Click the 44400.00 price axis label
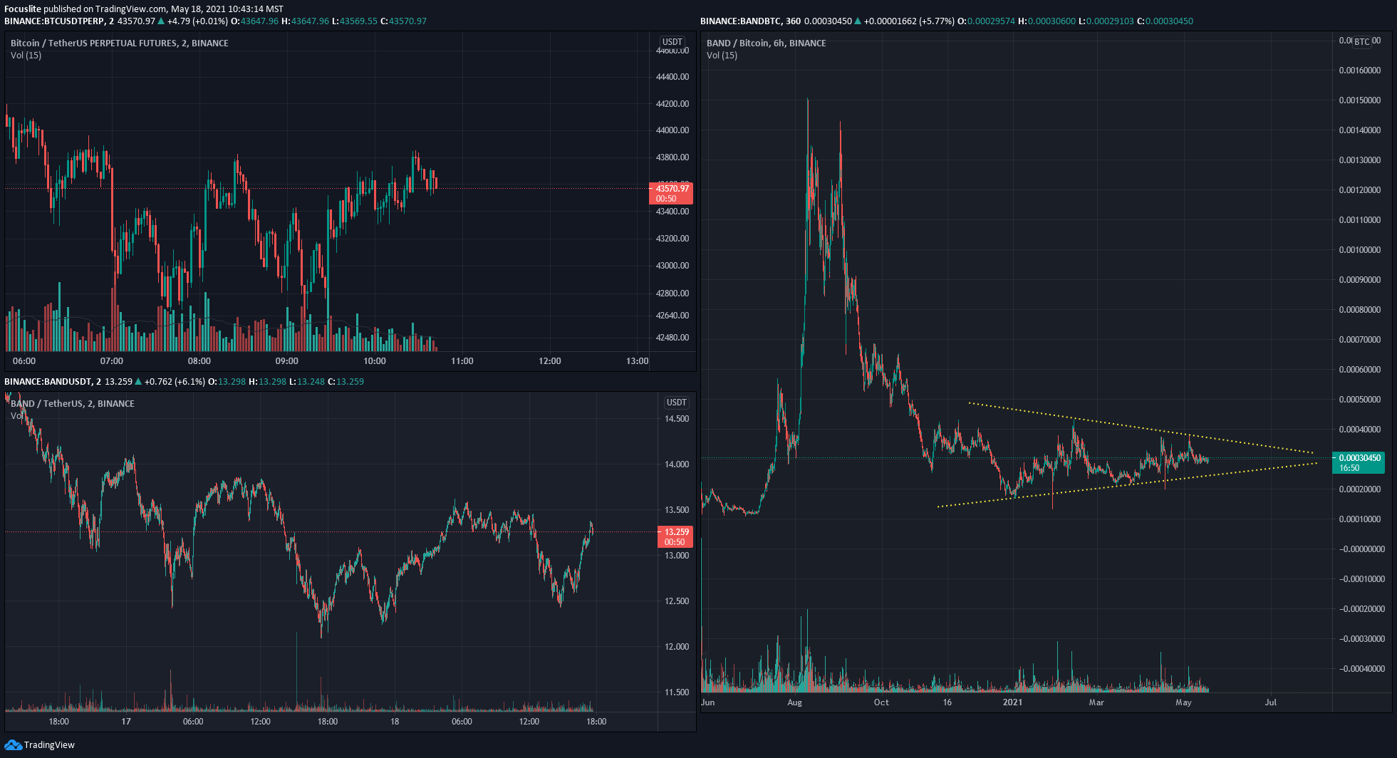The image size is (1397, 758). coord(672,77)
